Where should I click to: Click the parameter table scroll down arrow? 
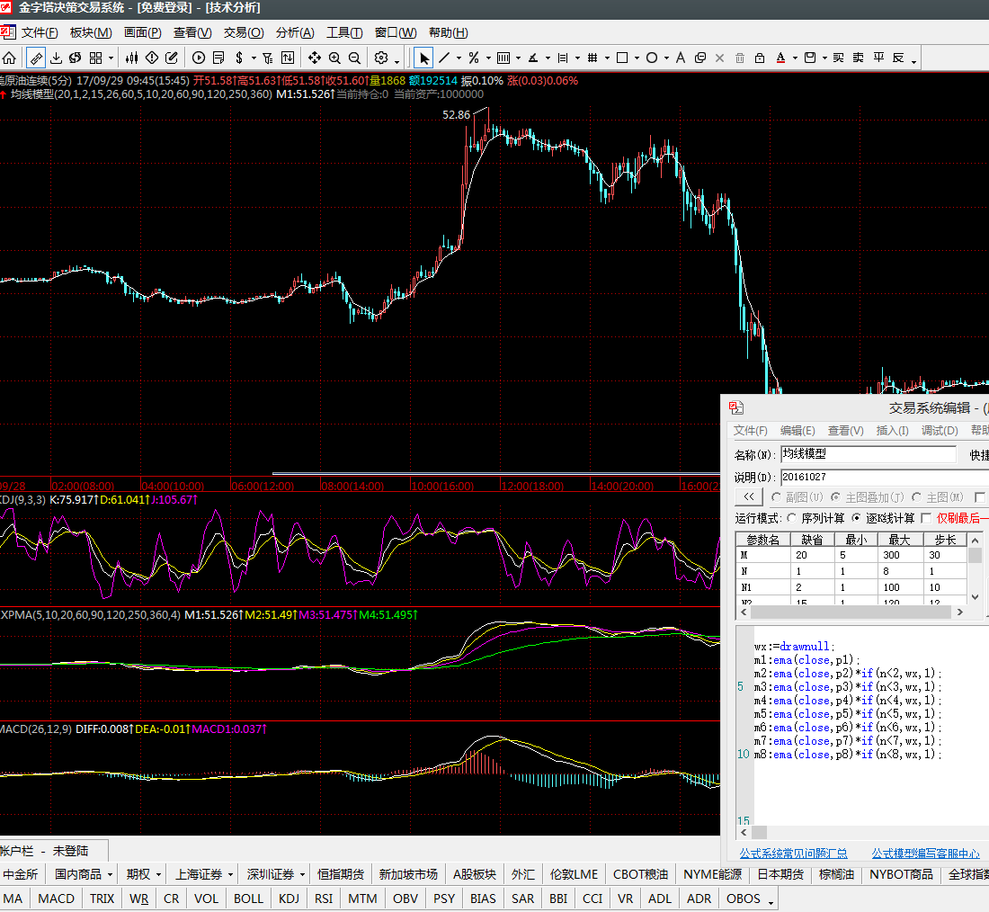[x=976, y=597]
